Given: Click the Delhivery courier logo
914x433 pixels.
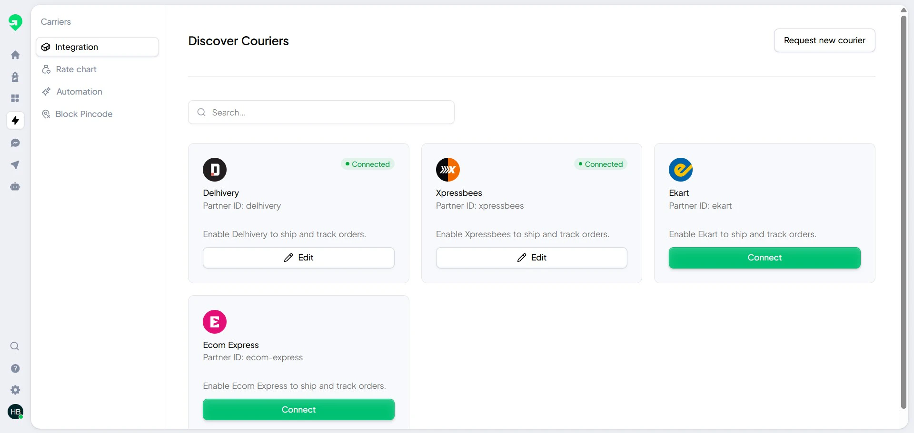Looking at the screenshot, I should coord(215,170).
